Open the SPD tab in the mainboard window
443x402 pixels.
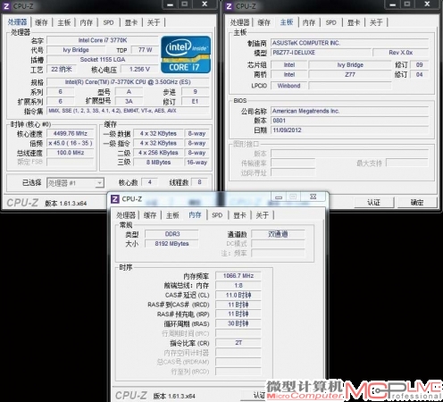coord(330,22)
